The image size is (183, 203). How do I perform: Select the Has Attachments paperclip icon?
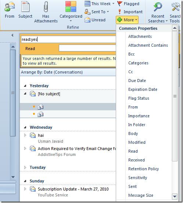pos(46,7)
